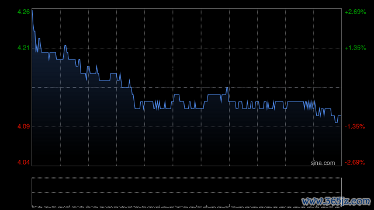
Task: Click the 4.21 price axis label
Action: 23,48
